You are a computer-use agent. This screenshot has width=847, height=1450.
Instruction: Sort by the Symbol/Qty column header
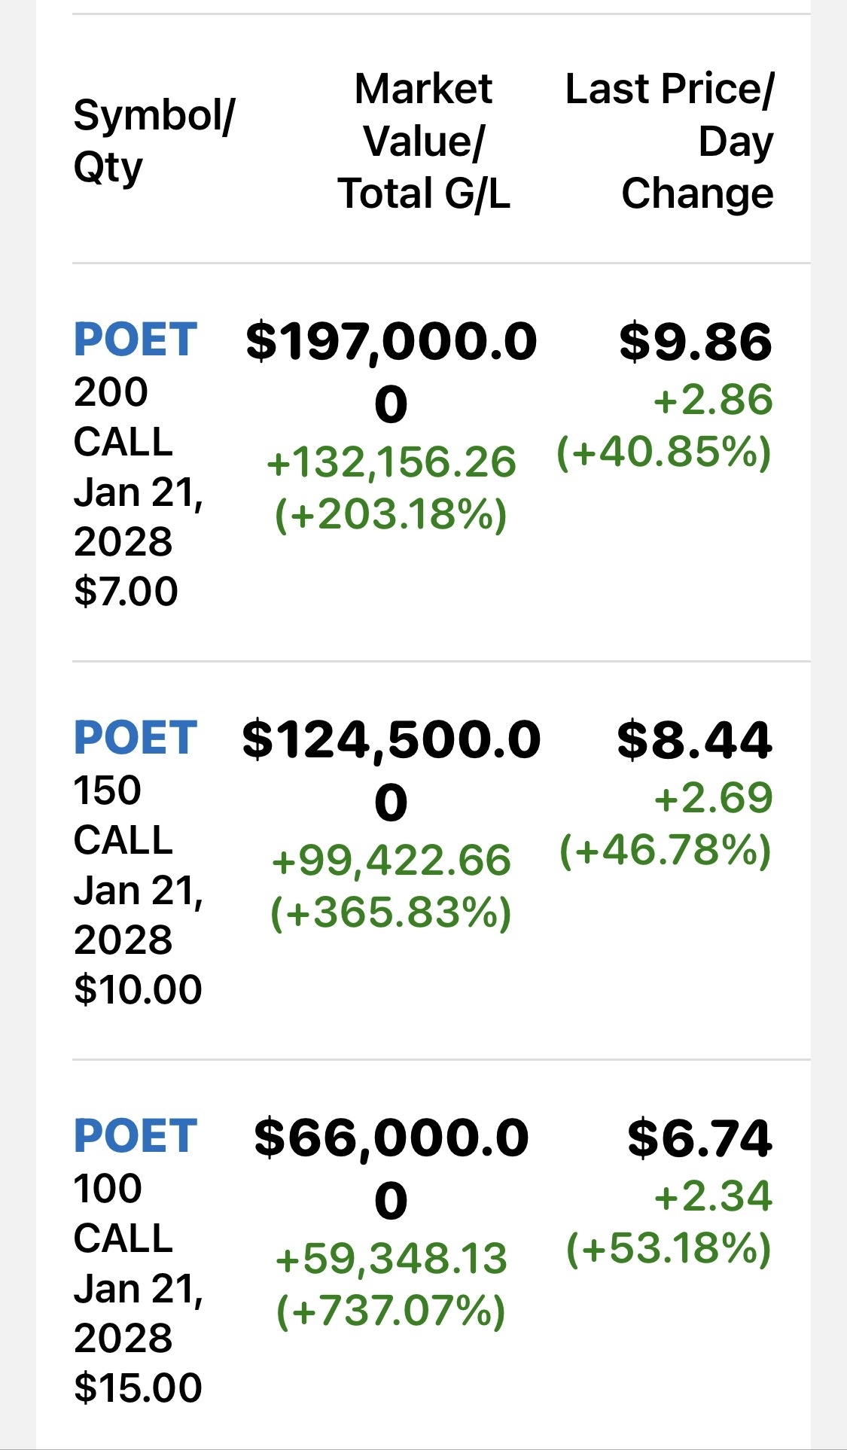point(154,141)
